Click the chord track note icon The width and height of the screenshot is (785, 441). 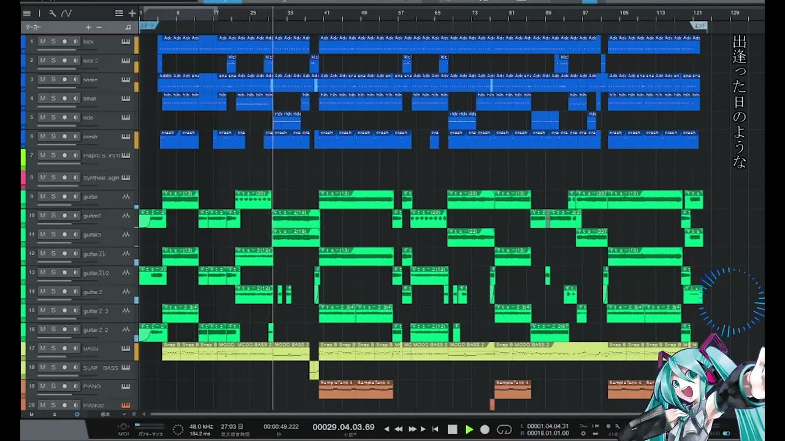click(x=128, y=28)
